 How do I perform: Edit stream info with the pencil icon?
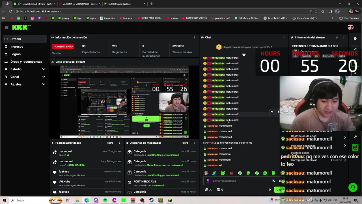(337, 37)
